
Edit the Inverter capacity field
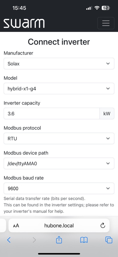(52, 114)
